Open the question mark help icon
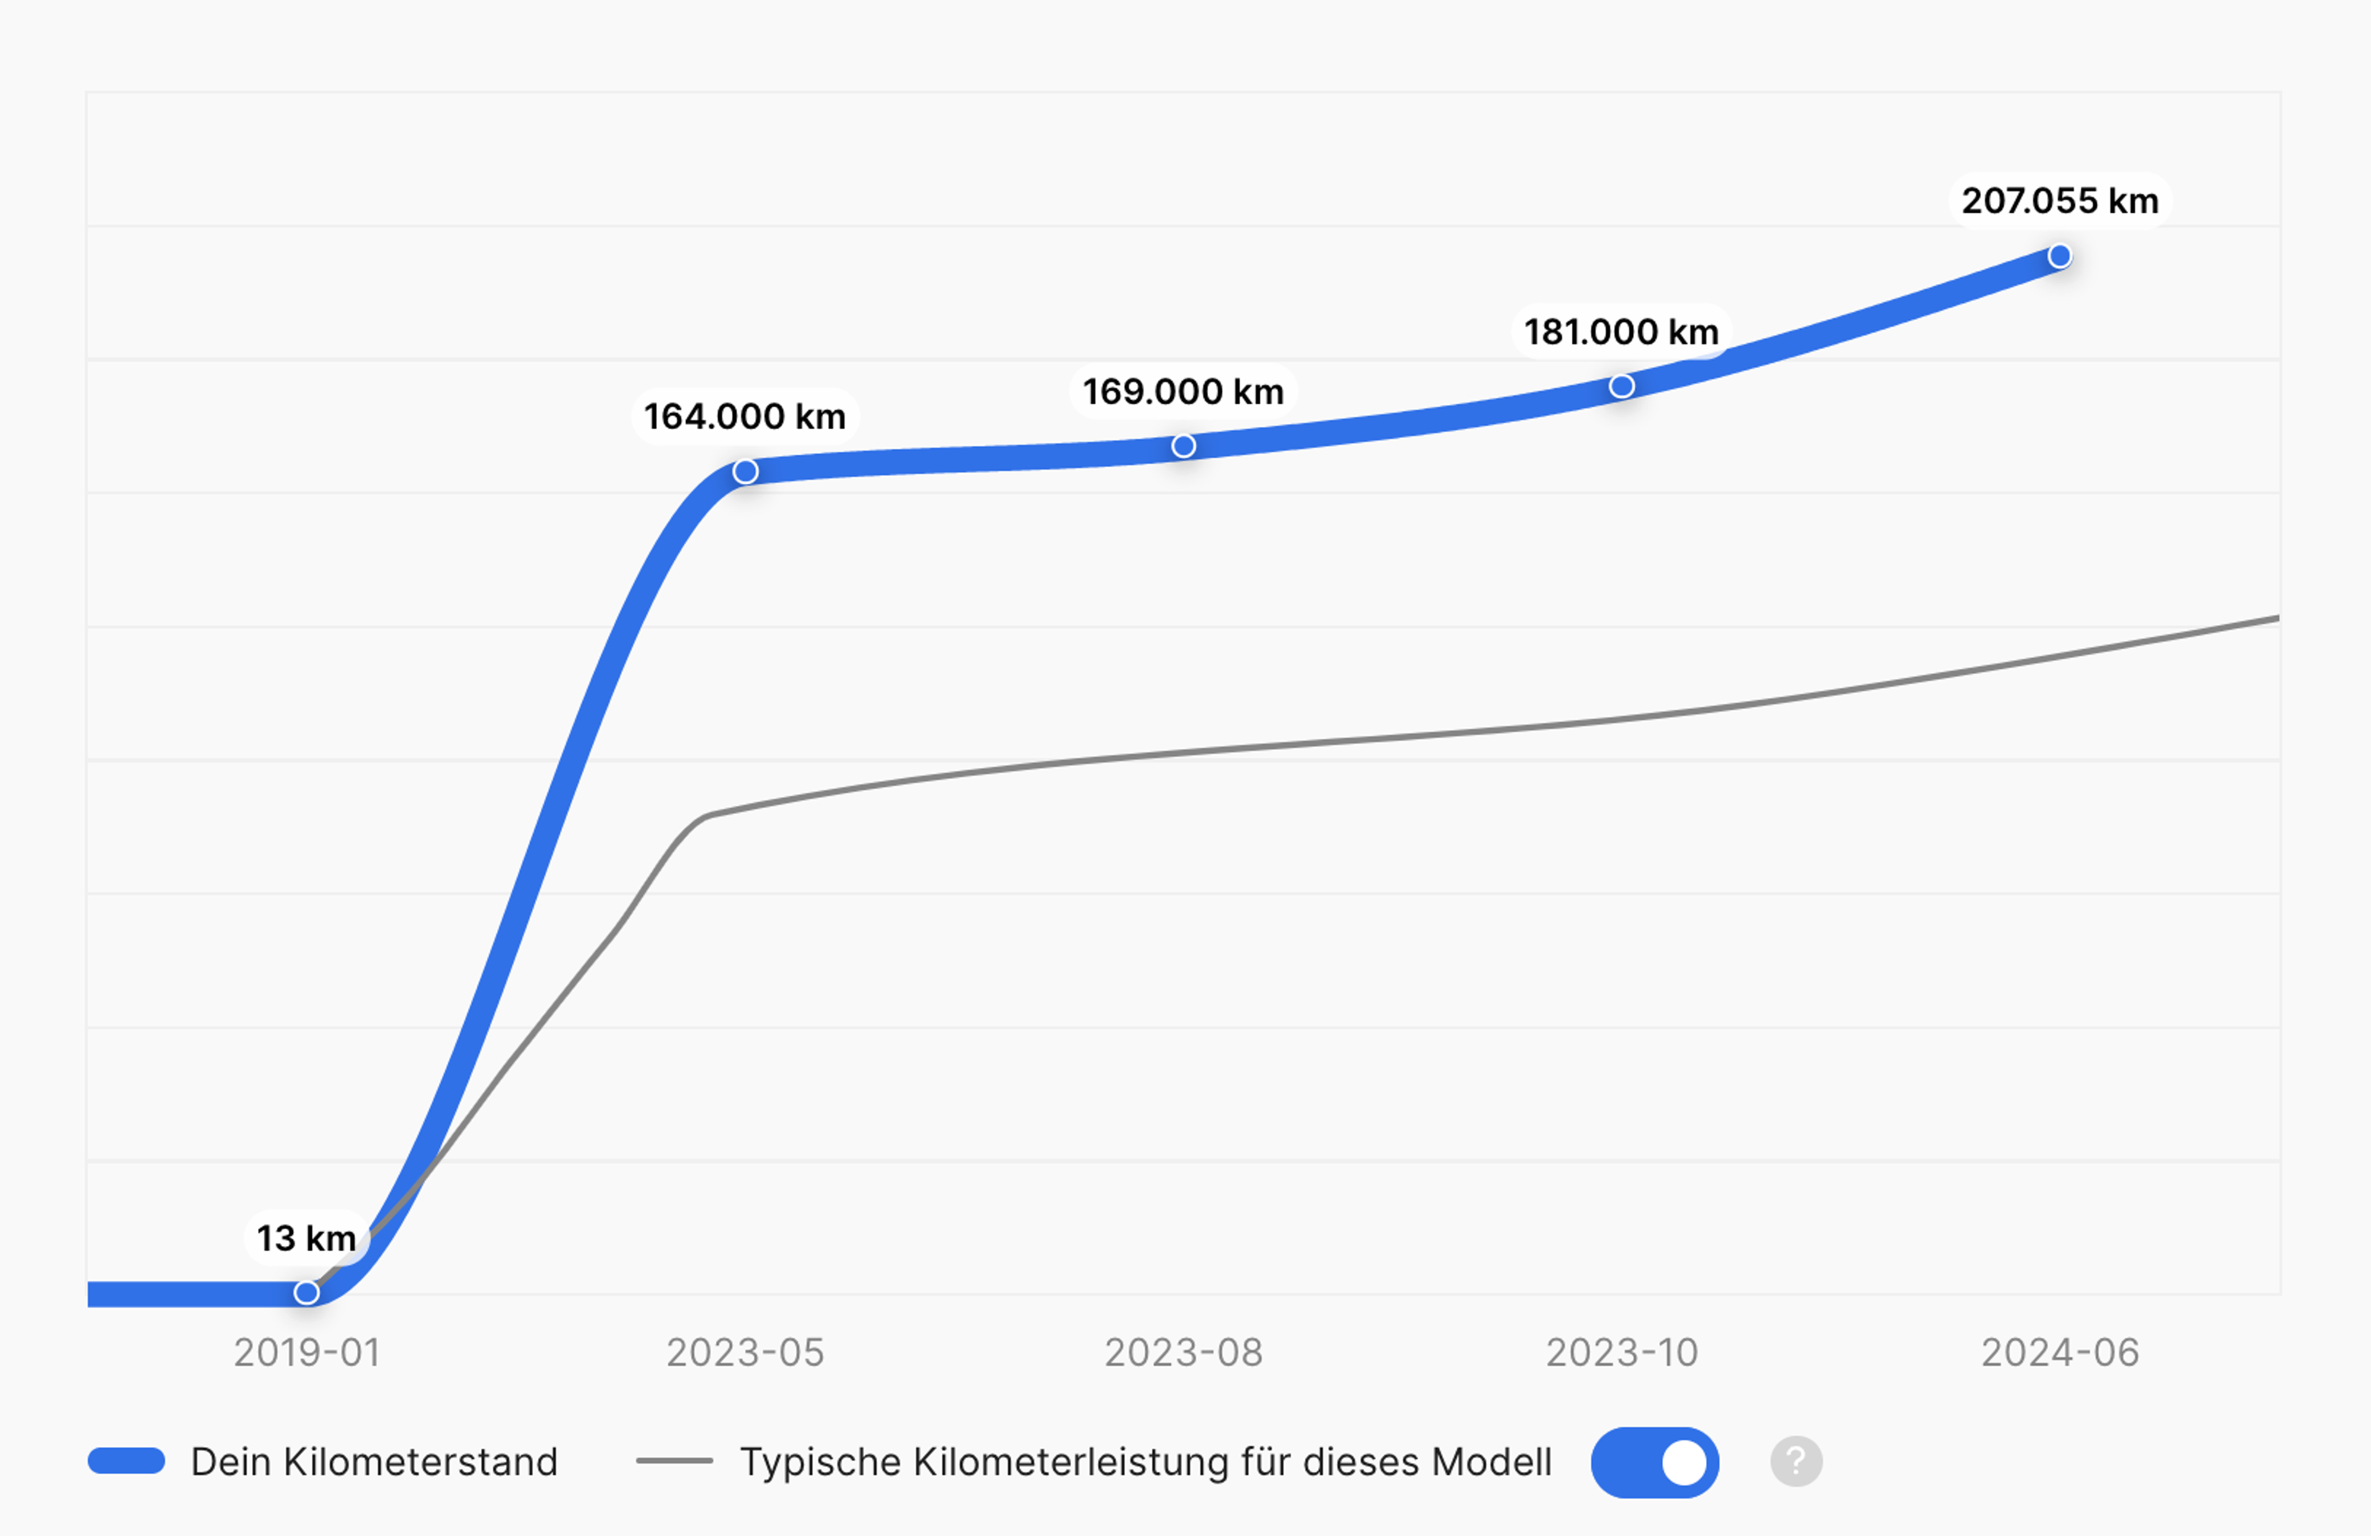Screen dimensions: 2371x1536 (x=1796, y=1463)
